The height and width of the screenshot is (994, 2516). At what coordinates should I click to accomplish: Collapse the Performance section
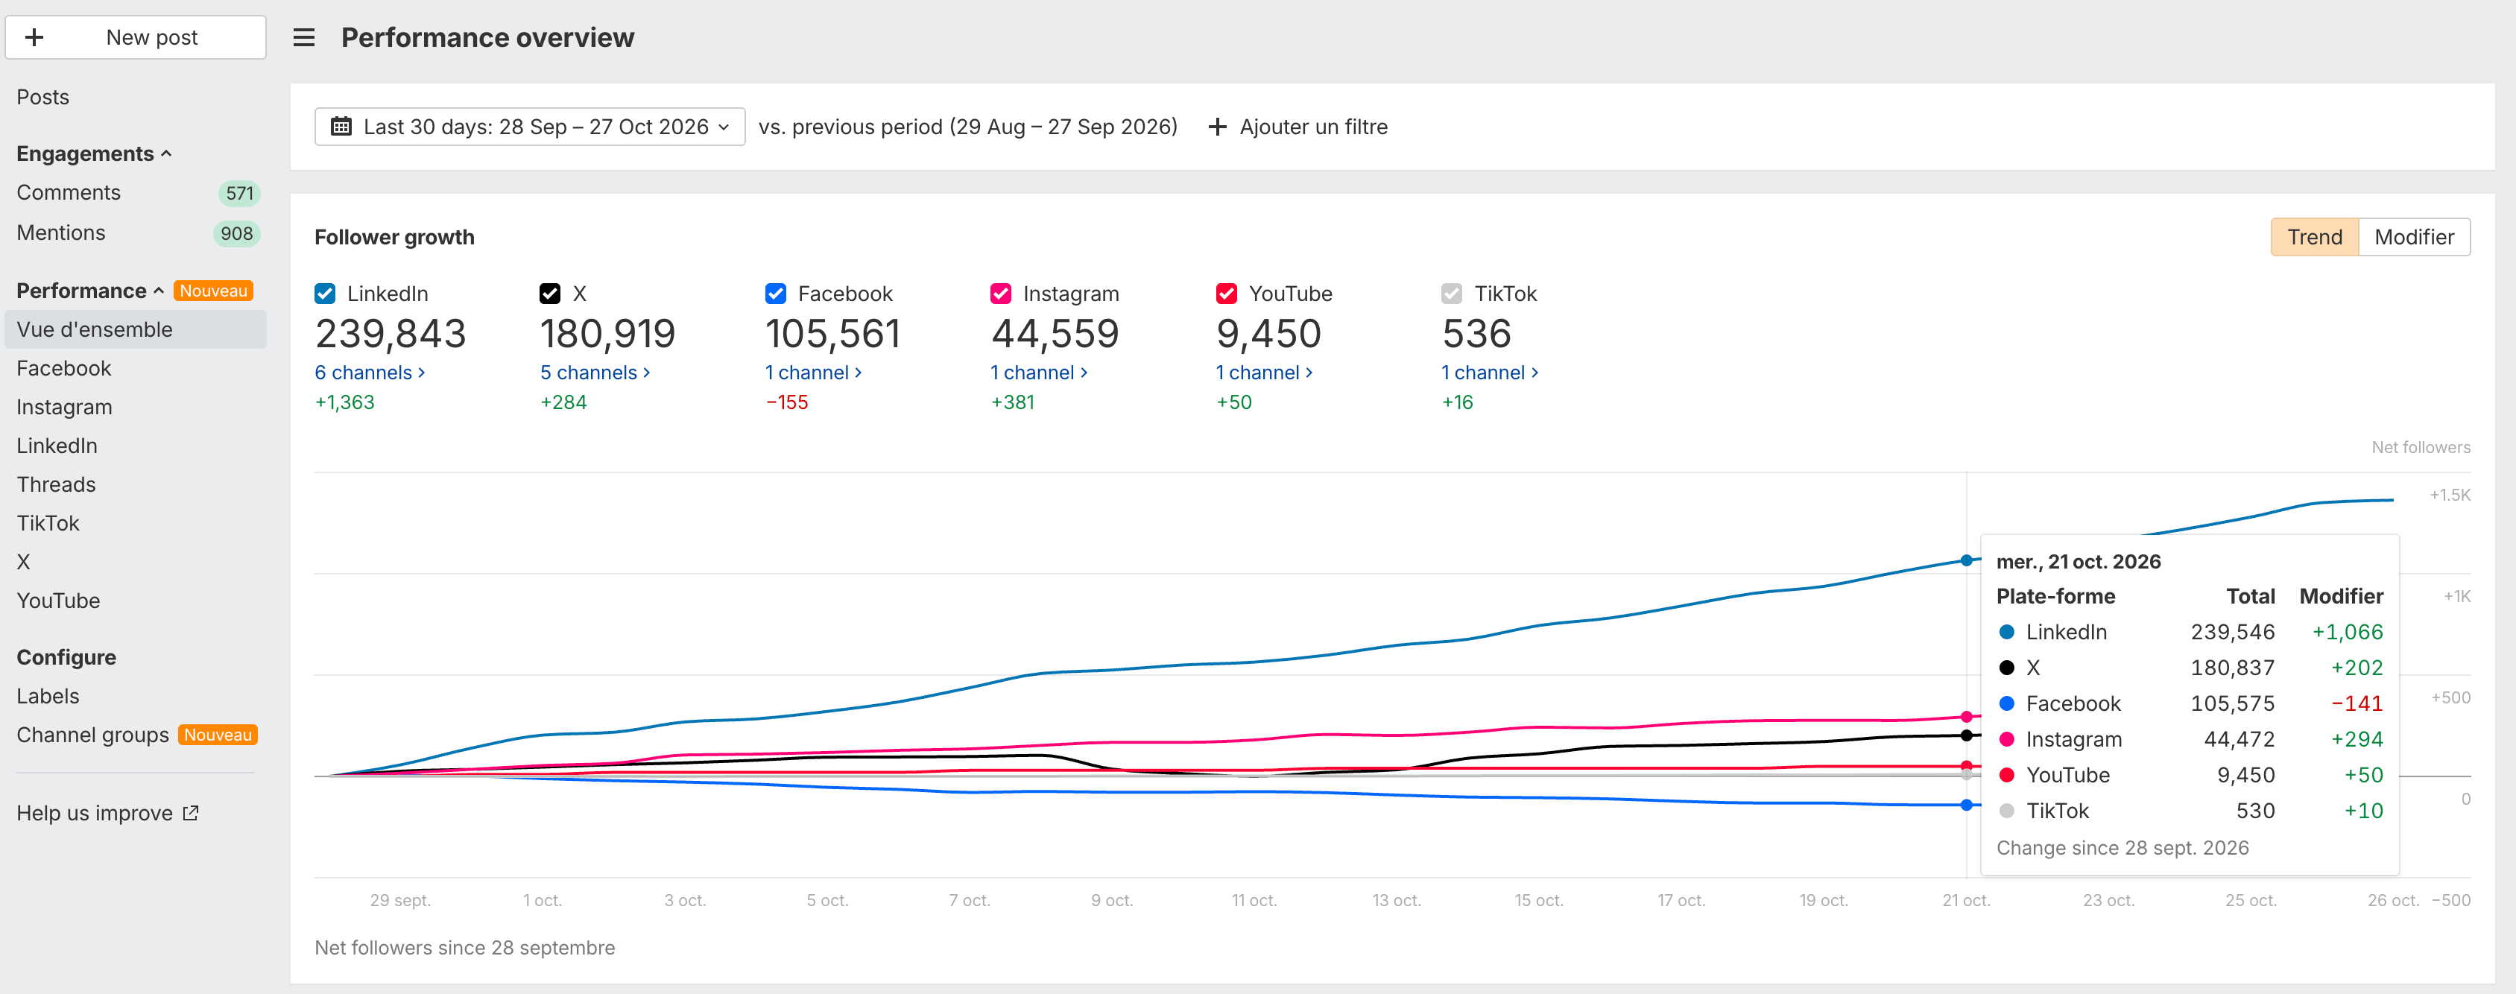pyautogui.click(x=90, y=291)
